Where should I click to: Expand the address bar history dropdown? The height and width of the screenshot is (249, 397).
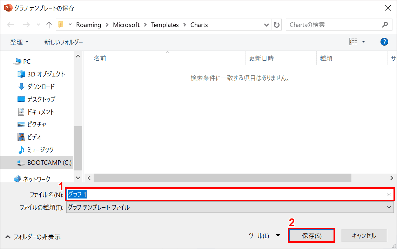[266, 25]
